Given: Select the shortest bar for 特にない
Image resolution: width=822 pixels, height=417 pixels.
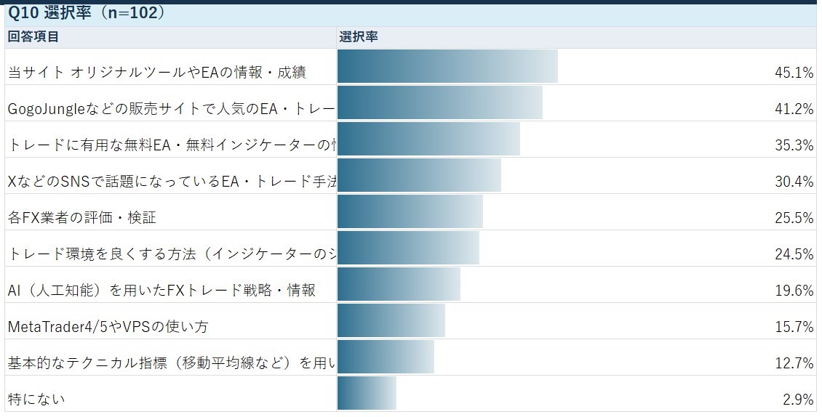Looking at the screenshot, I should point(367,393).
